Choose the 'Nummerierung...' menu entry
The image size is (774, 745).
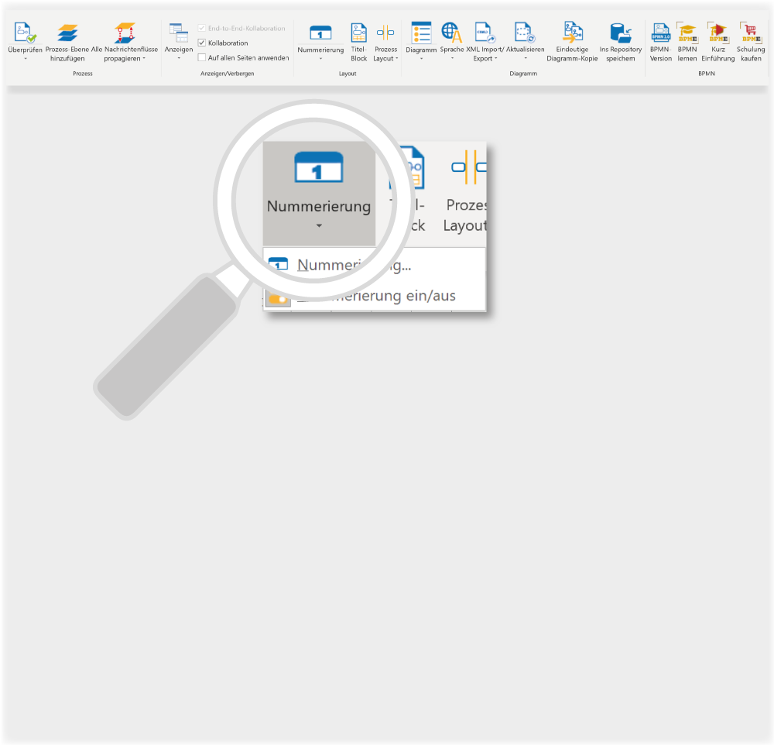pyautogui.click(x=375, y=266)
